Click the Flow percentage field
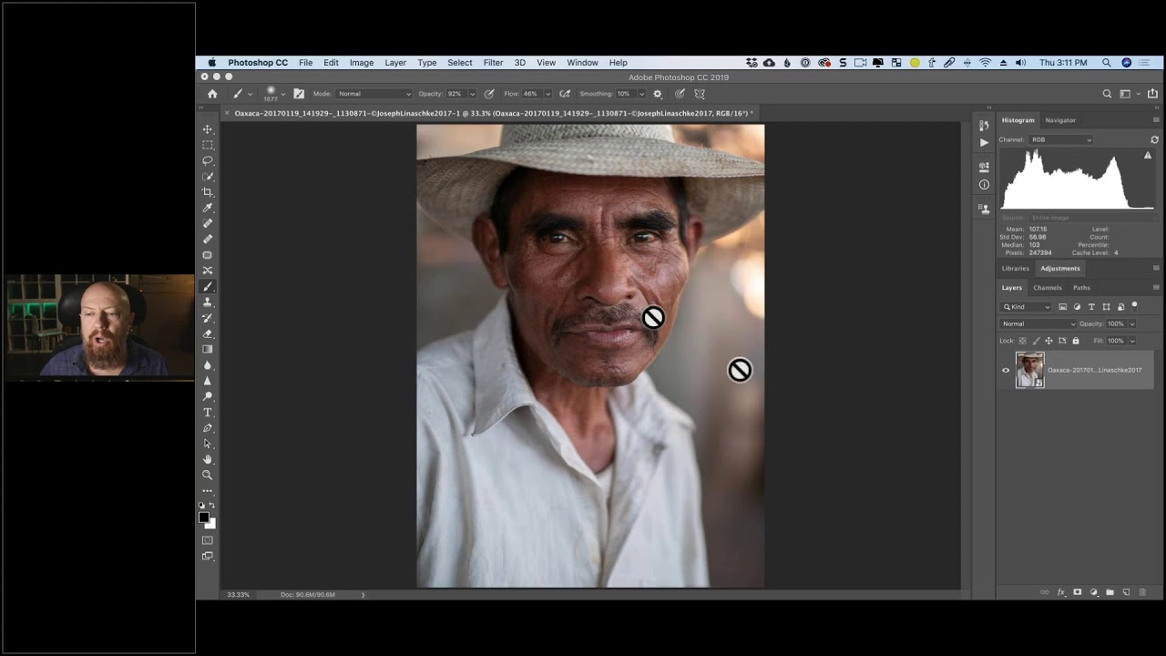The width and height of the screenshot is (1166, 656). pos(531,94)
